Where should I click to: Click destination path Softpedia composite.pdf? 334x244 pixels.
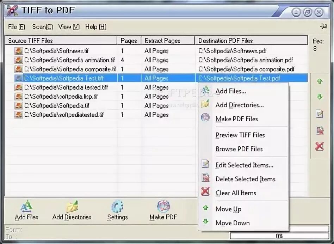[x=246, y=69]
